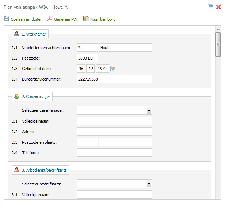Click Opslaan en sluiten link

(26, 19)
